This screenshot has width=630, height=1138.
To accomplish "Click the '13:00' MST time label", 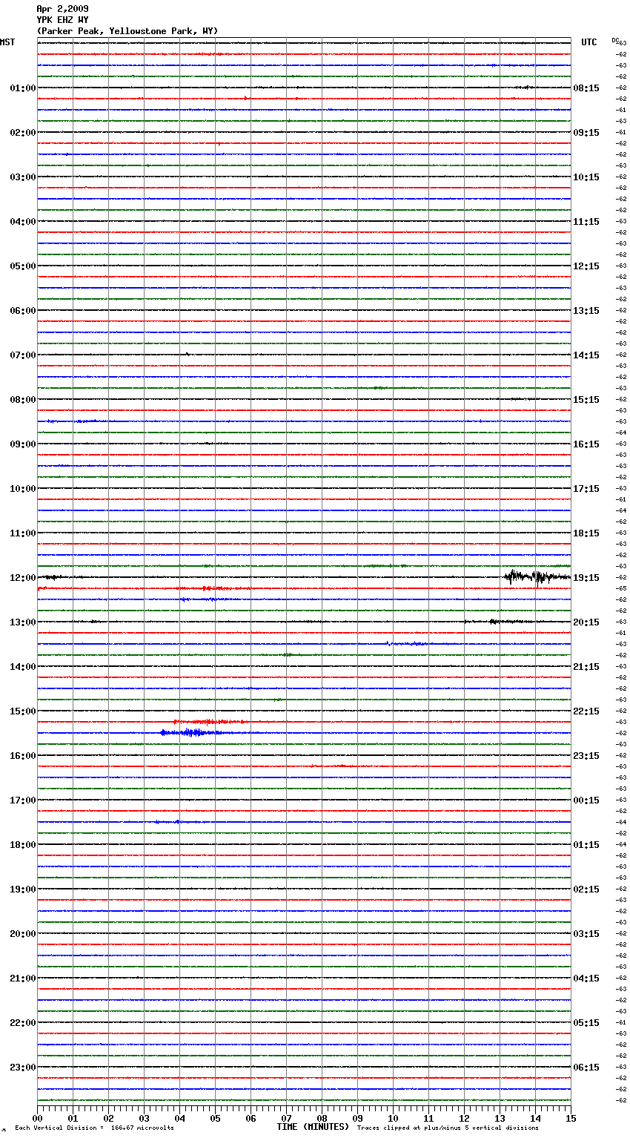I will (23, 622).
